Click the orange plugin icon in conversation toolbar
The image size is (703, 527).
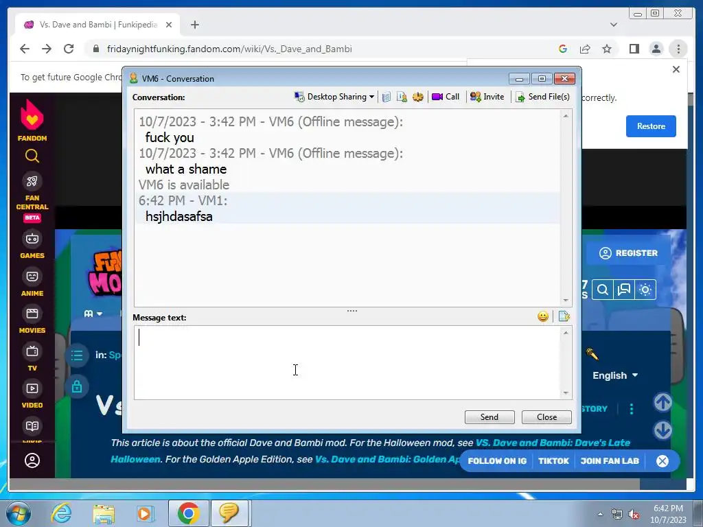tap(418, 97)
